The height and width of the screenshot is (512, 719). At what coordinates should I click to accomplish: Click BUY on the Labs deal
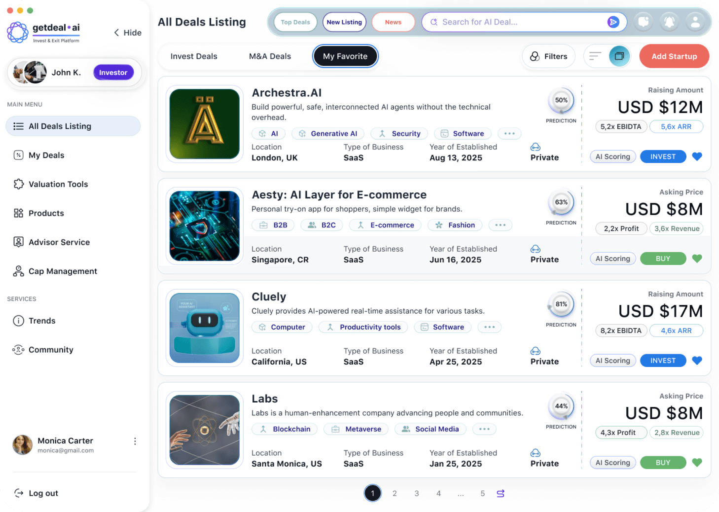point(663,463)
